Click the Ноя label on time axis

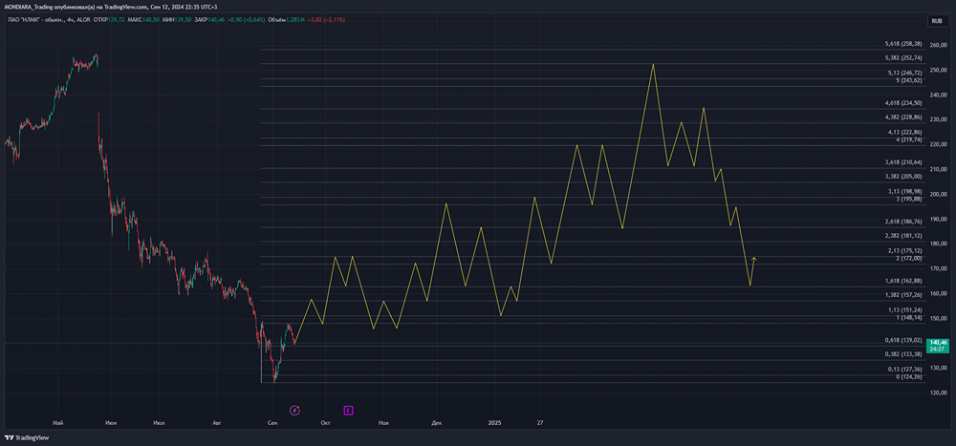(383, 422)
